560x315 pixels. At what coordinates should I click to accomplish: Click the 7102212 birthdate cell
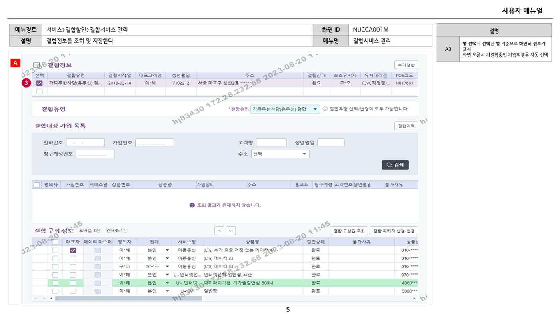(x=181, y=83)
